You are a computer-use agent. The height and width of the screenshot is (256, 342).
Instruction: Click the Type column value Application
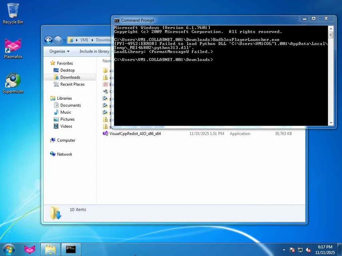(x=240, y=134)
